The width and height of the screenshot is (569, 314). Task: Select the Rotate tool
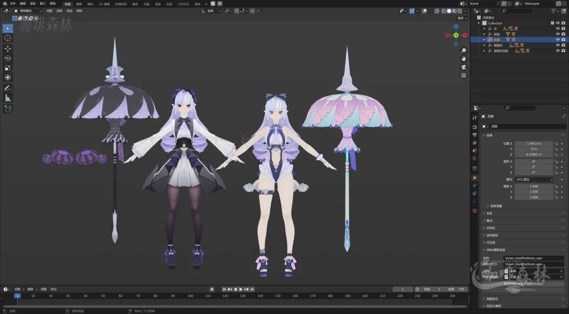click(x=8, y=58)
